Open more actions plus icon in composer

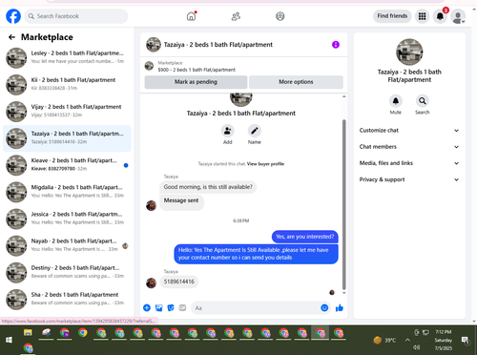(147, 307)
